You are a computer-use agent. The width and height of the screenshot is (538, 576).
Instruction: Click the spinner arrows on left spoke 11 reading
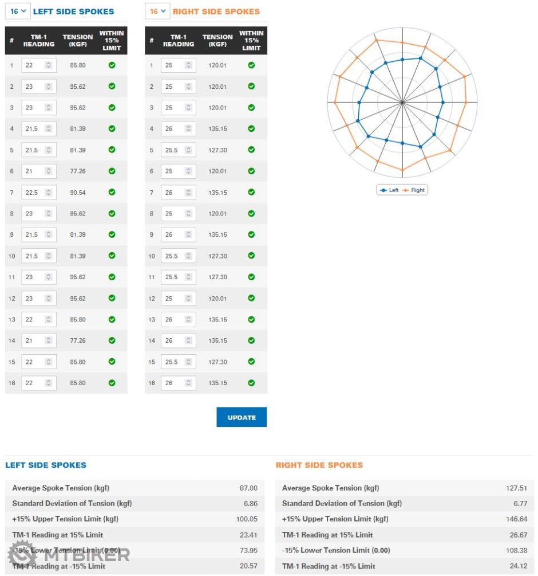pos(49,277)
